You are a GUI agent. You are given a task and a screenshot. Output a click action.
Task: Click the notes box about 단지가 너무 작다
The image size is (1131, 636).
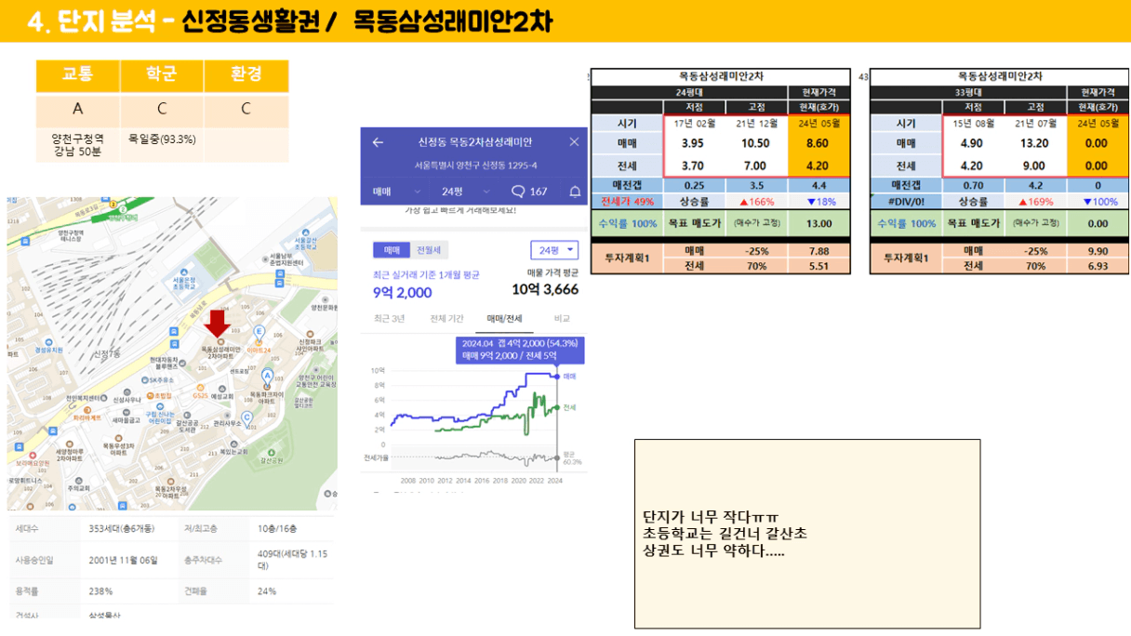(807, 534)
